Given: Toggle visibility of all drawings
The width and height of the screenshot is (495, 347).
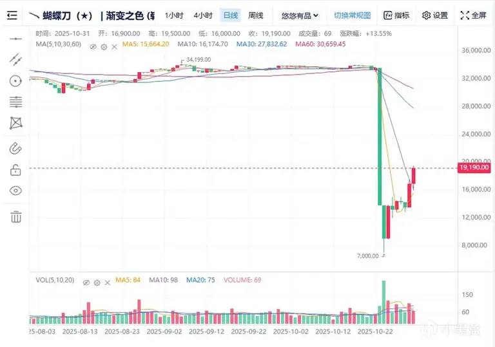Looking at the screenshot, I should click(x=15, y=191).
